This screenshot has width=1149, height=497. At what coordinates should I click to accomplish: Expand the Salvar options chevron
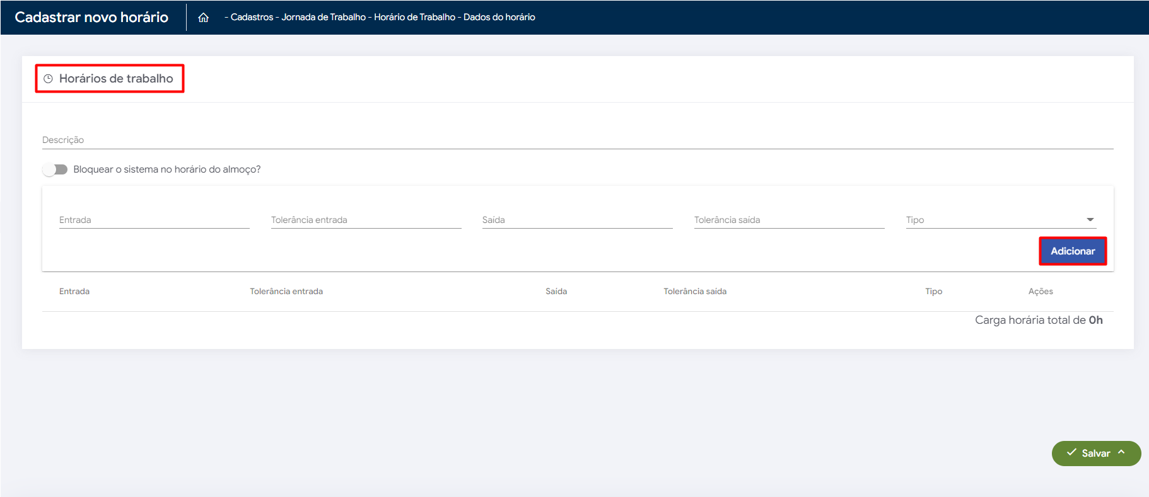tap(1121, 452)
